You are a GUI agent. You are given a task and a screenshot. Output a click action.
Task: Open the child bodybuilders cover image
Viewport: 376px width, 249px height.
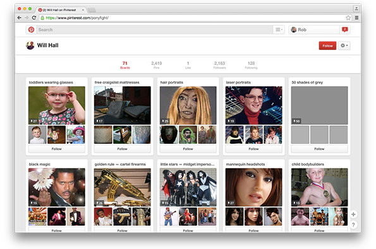(319, 187)
